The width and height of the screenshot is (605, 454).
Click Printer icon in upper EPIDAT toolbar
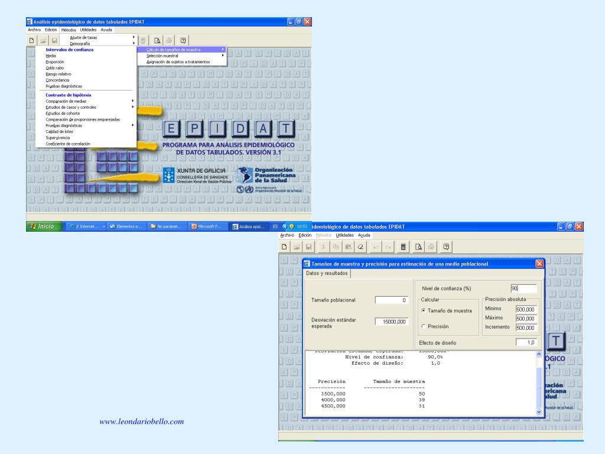coord(169,41)
